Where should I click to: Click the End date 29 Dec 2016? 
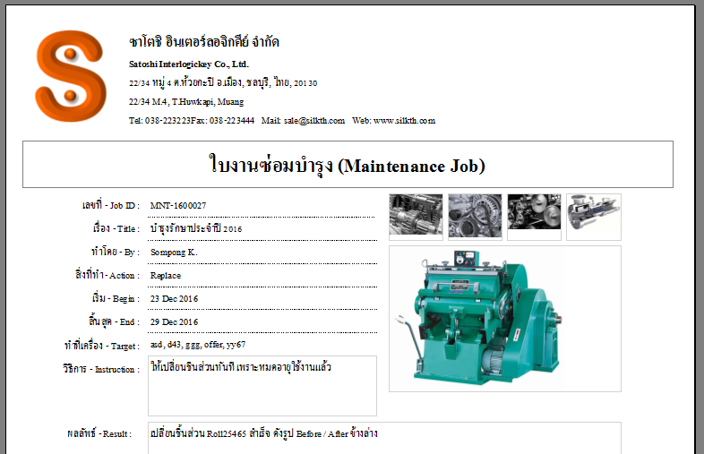tap(174, 322)
